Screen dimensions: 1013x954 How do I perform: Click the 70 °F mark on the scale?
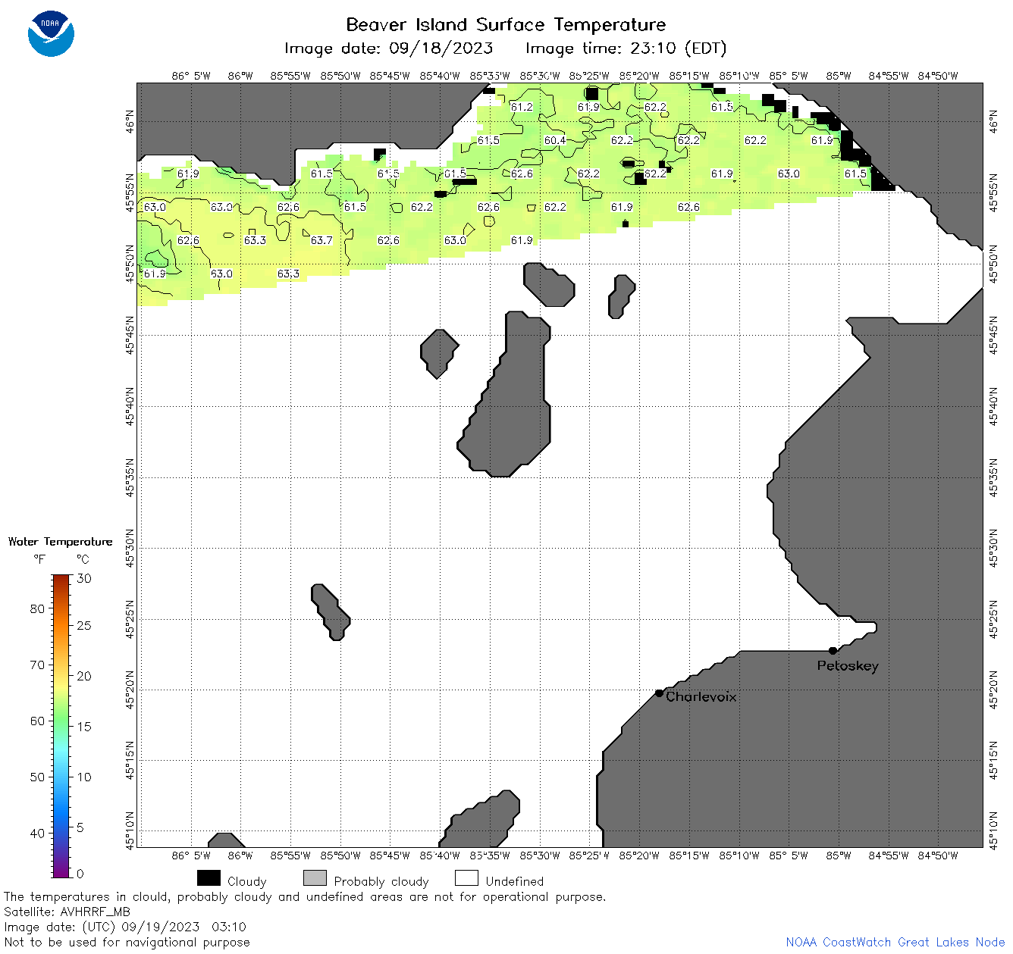click(37, 665)
